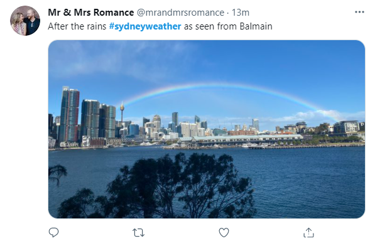Retweet this post using the arrows icon
The image size is (375, 246).
tap(138, 232)
